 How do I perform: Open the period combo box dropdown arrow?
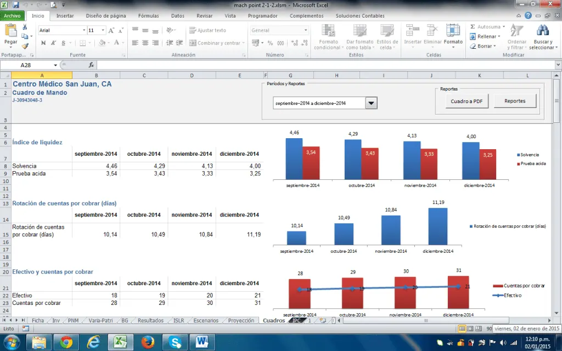pos(372,103)
